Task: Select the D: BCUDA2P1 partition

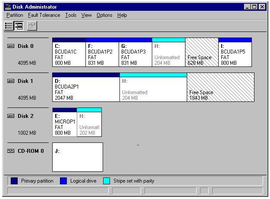Action: [x=85, y=89]
